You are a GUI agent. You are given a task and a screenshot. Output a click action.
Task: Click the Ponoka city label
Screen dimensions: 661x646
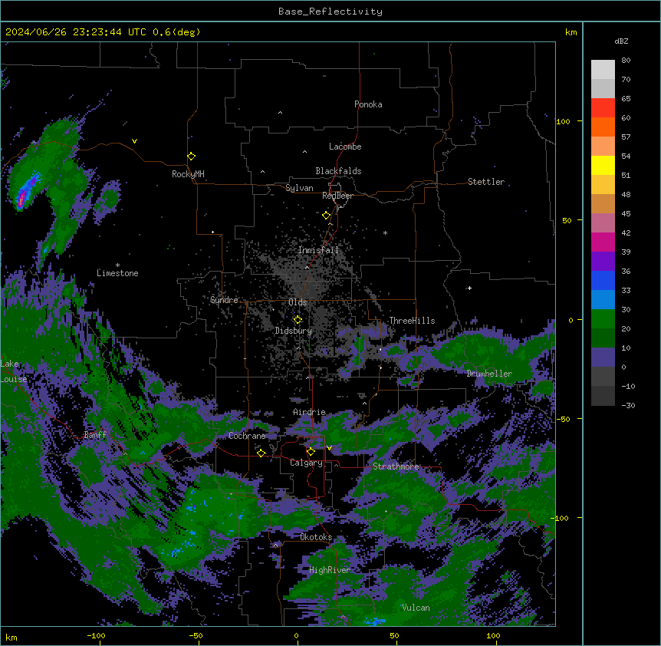click(x=368, y=104)
